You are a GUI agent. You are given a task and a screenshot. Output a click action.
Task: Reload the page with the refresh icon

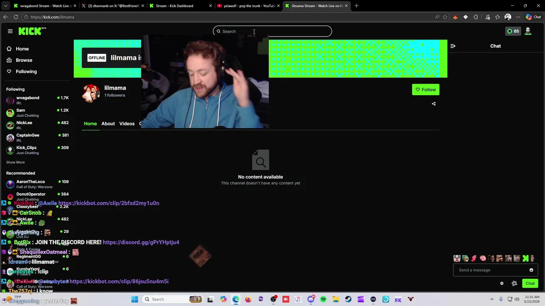(x=16, y=17)
